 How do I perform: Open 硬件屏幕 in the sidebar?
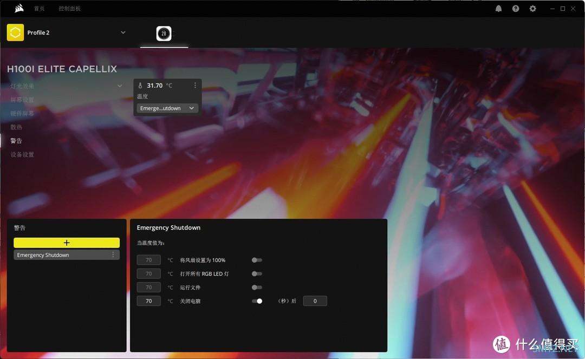tap(22, 113)
